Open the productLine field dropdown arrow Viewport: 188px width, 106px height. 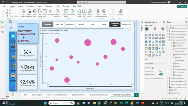point(162,63)
